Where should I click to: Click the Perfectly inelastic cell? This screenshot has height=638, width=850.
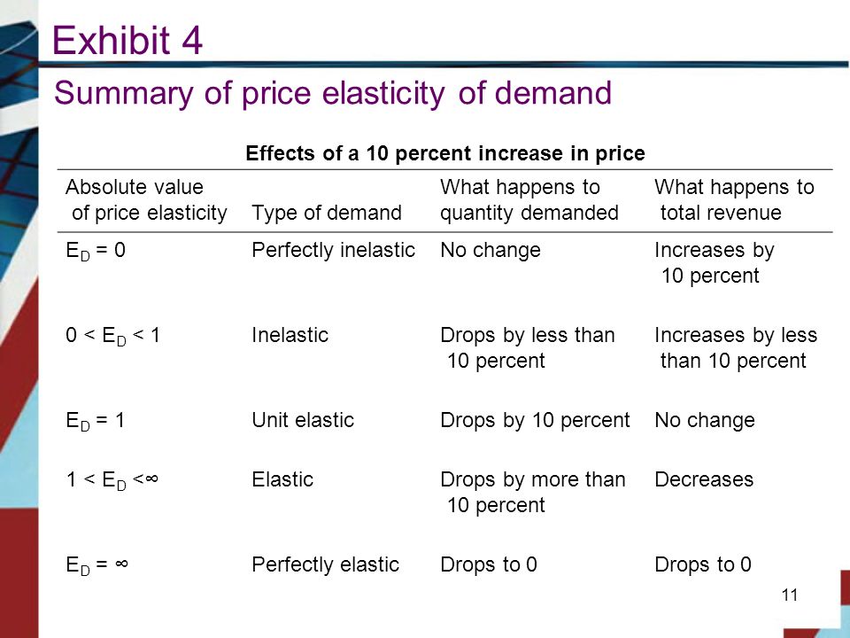[x=334, y=250]
